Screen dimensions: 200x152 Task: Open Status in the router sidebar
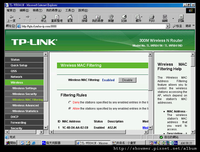[24, 60]
